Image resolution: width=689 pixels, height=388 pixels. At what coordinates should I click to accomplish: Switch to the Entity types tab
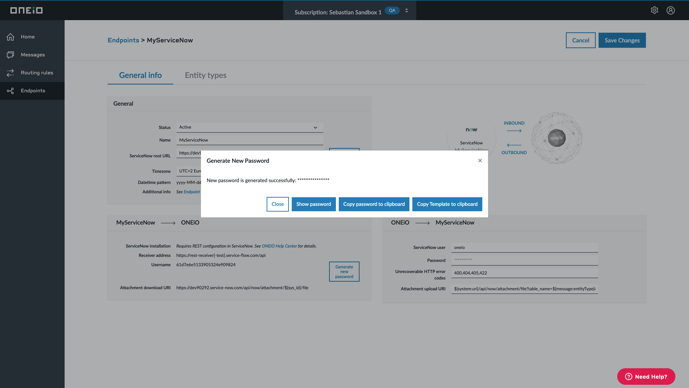click(x=206, y=75)
